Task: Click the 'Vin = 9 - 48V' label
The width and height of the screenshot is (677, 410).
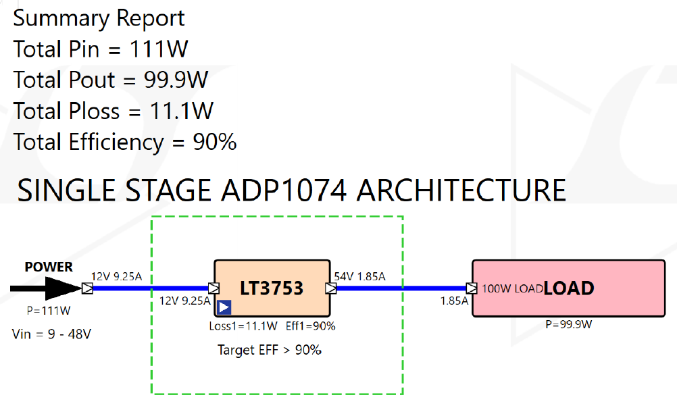Action: [x=51, y=334]
